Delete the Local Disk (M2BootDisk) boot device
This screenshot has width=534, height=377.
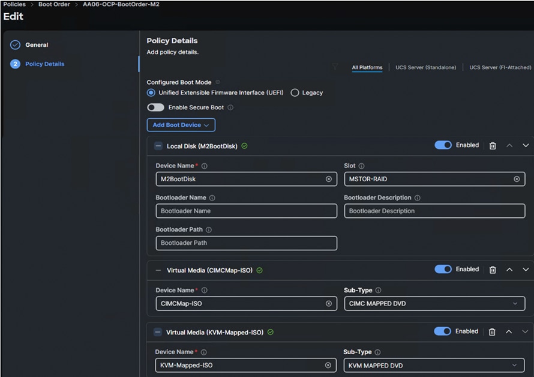(x=492, y=145)
